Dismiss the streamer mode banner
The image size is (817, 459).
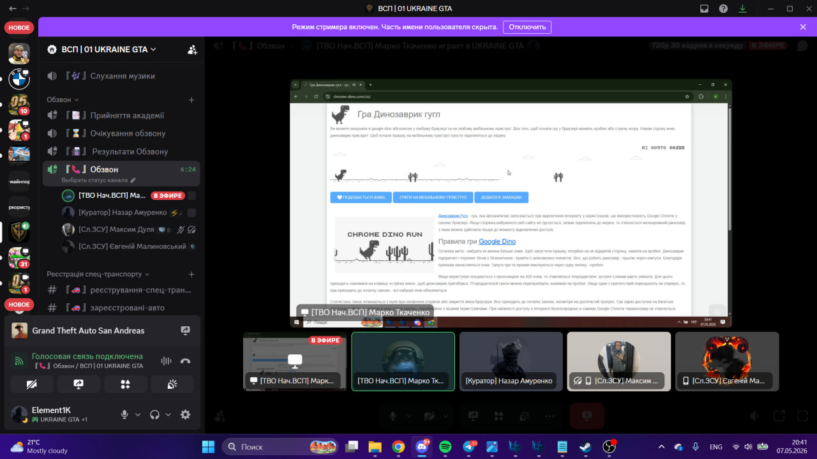pos(803,27)
